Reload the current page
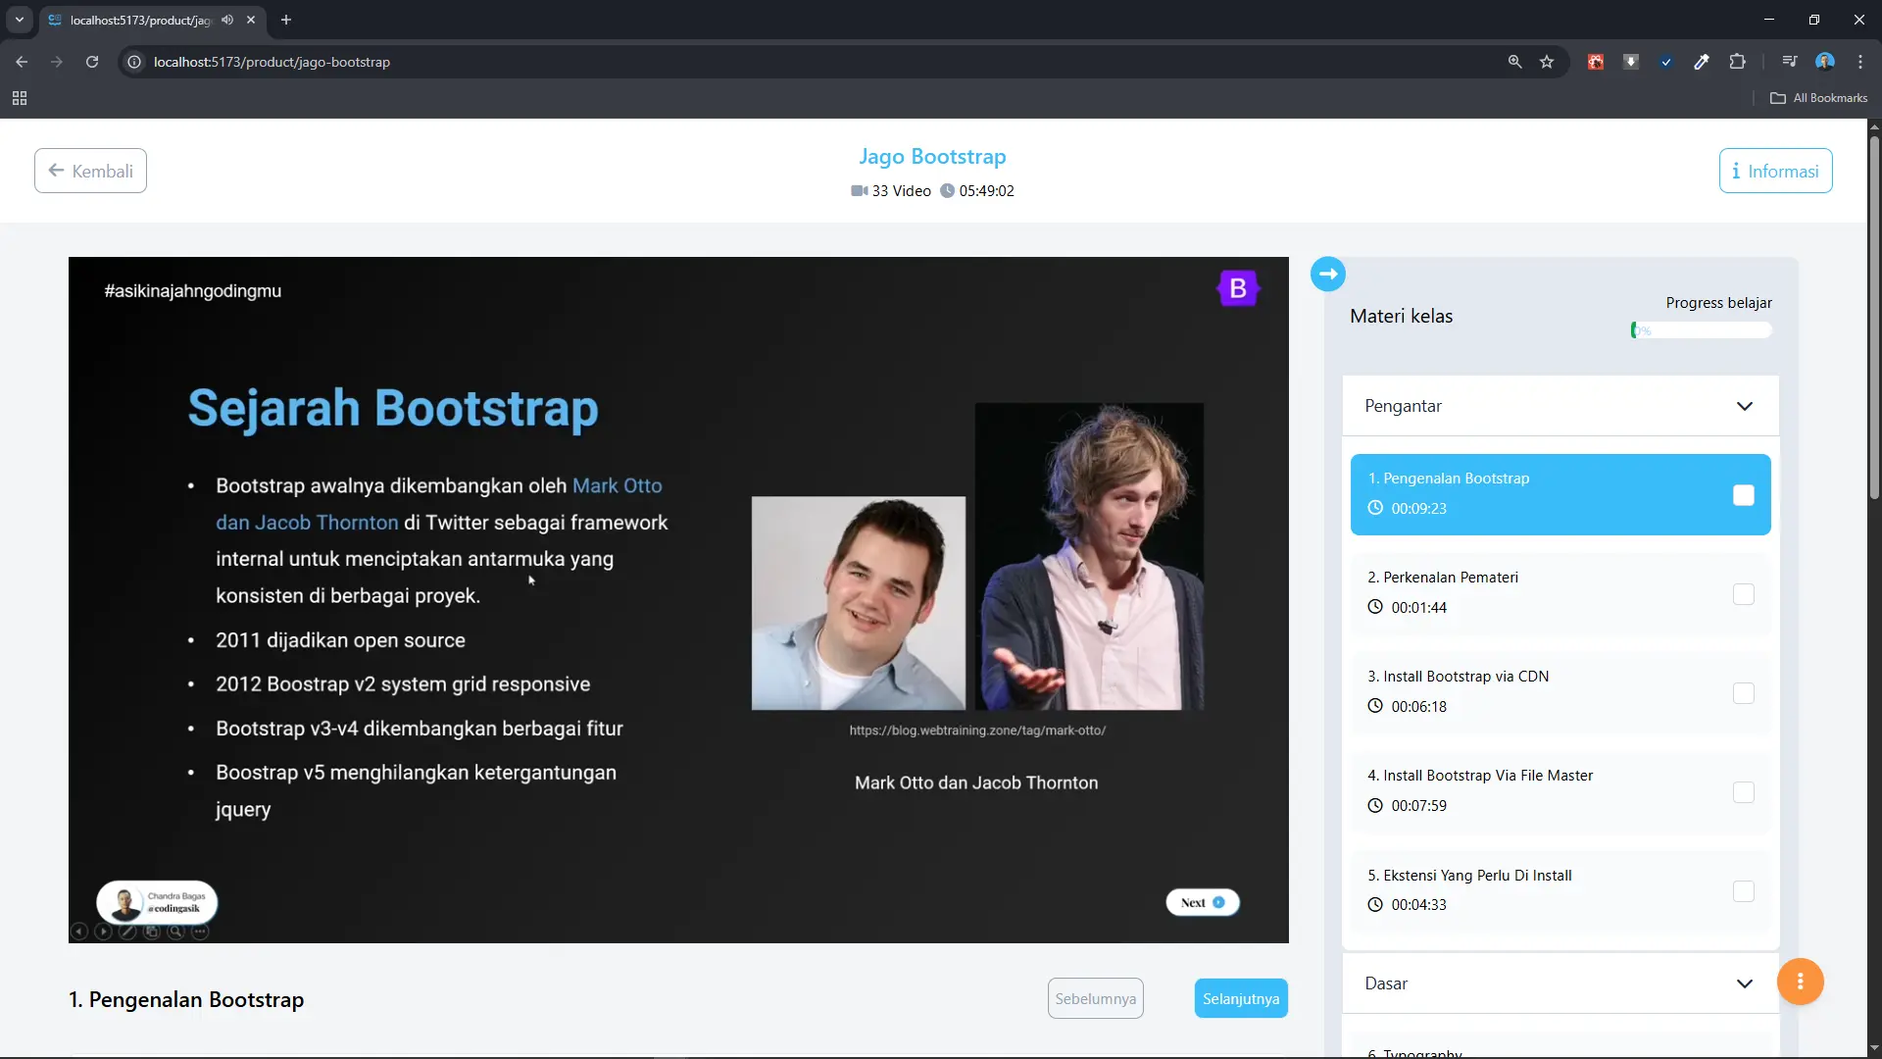Screen dimensions: 1882x1059 (x=92, y=62)
